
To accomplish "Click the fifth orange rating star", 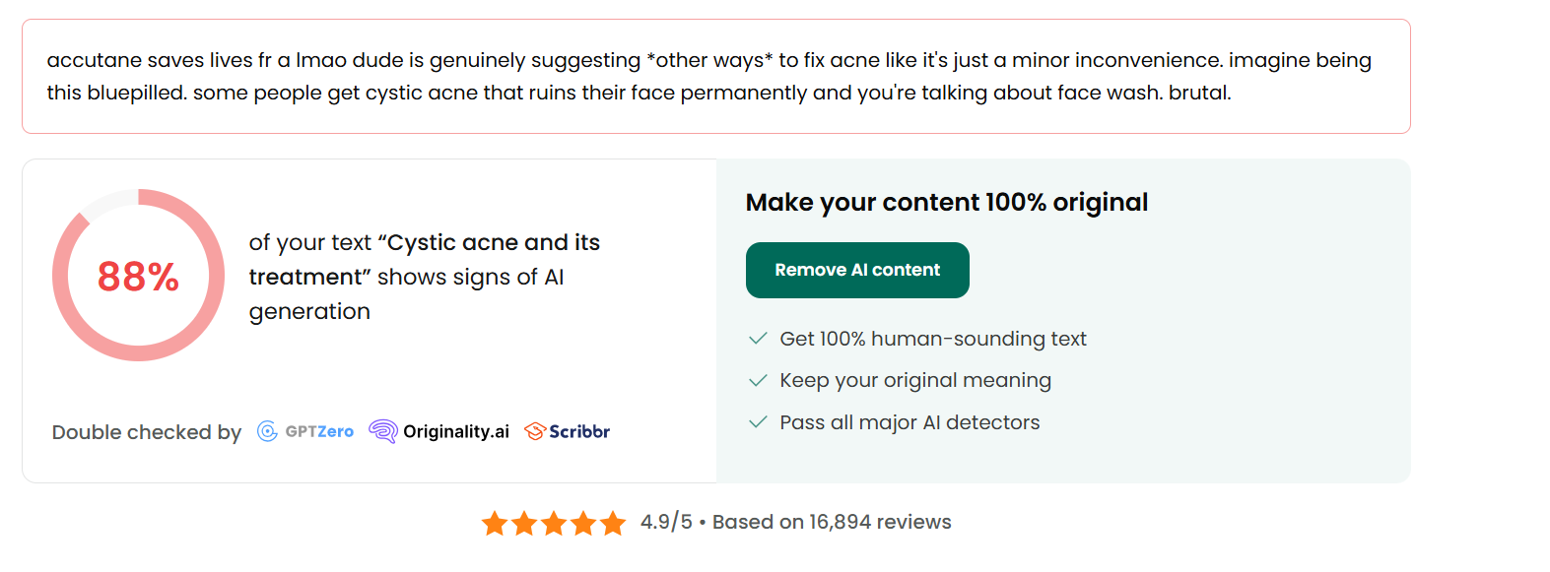I will click(x=613, y=523).
